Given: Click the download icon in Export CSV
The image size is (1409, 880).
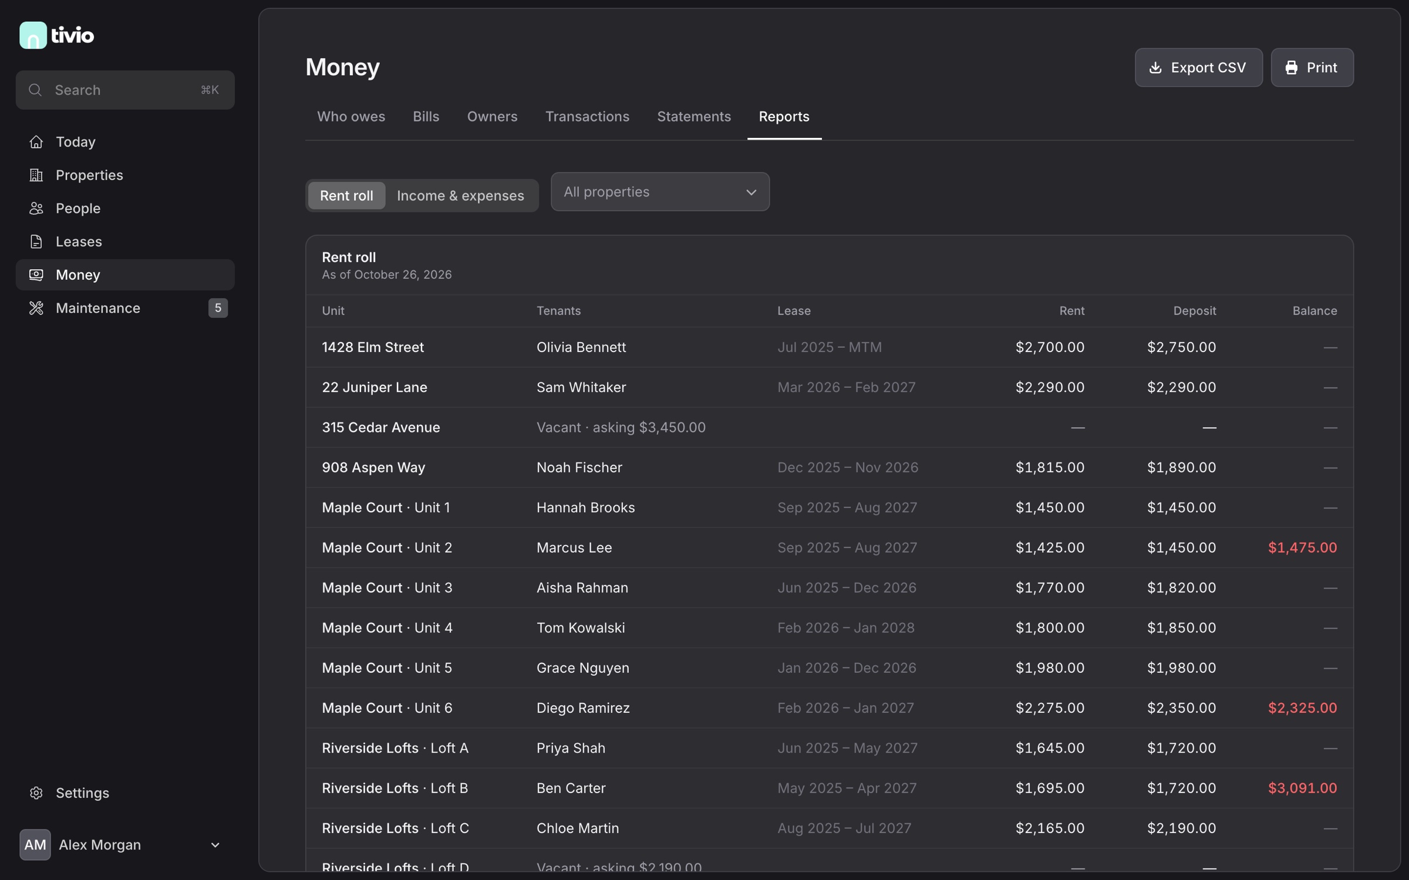Looking at the screenshot, I should (x=1155, y=67).
